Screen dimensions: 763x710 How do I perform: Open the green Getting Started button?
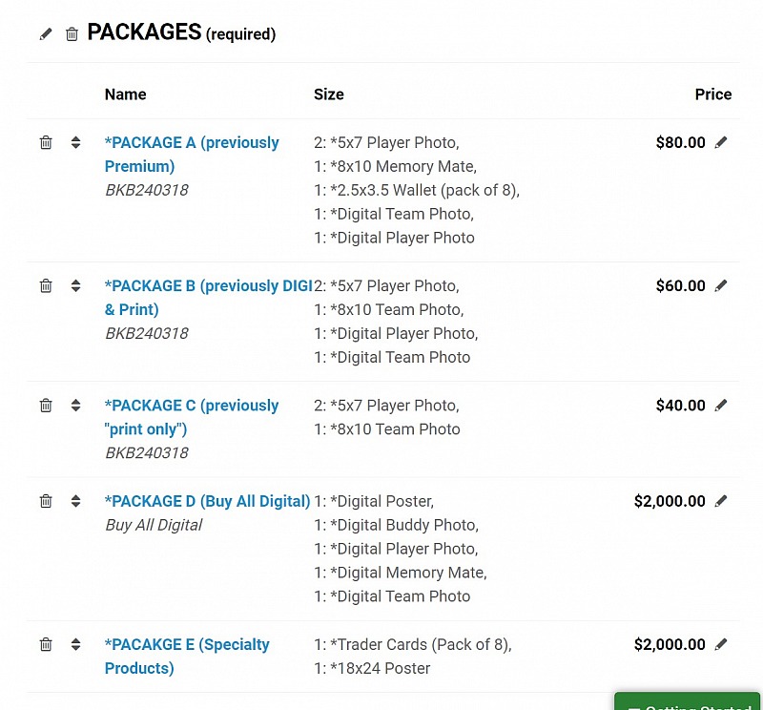tap(687, 701)
